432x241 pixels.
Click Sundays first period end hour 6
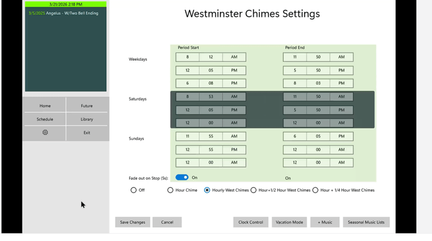coord(295,136)
